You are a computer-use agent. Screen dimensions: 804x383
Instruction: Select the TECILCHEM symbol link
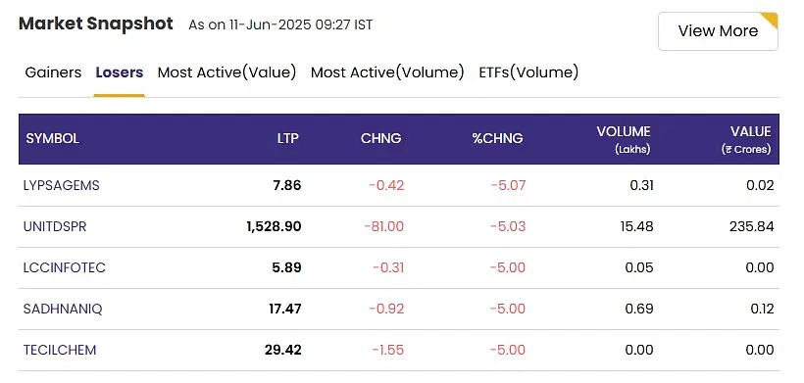[60, 351]
